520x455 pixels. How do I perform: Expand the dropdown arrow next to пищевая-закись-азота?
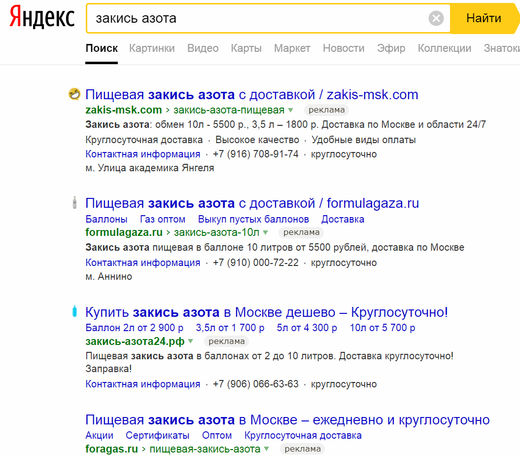(267, 450)
